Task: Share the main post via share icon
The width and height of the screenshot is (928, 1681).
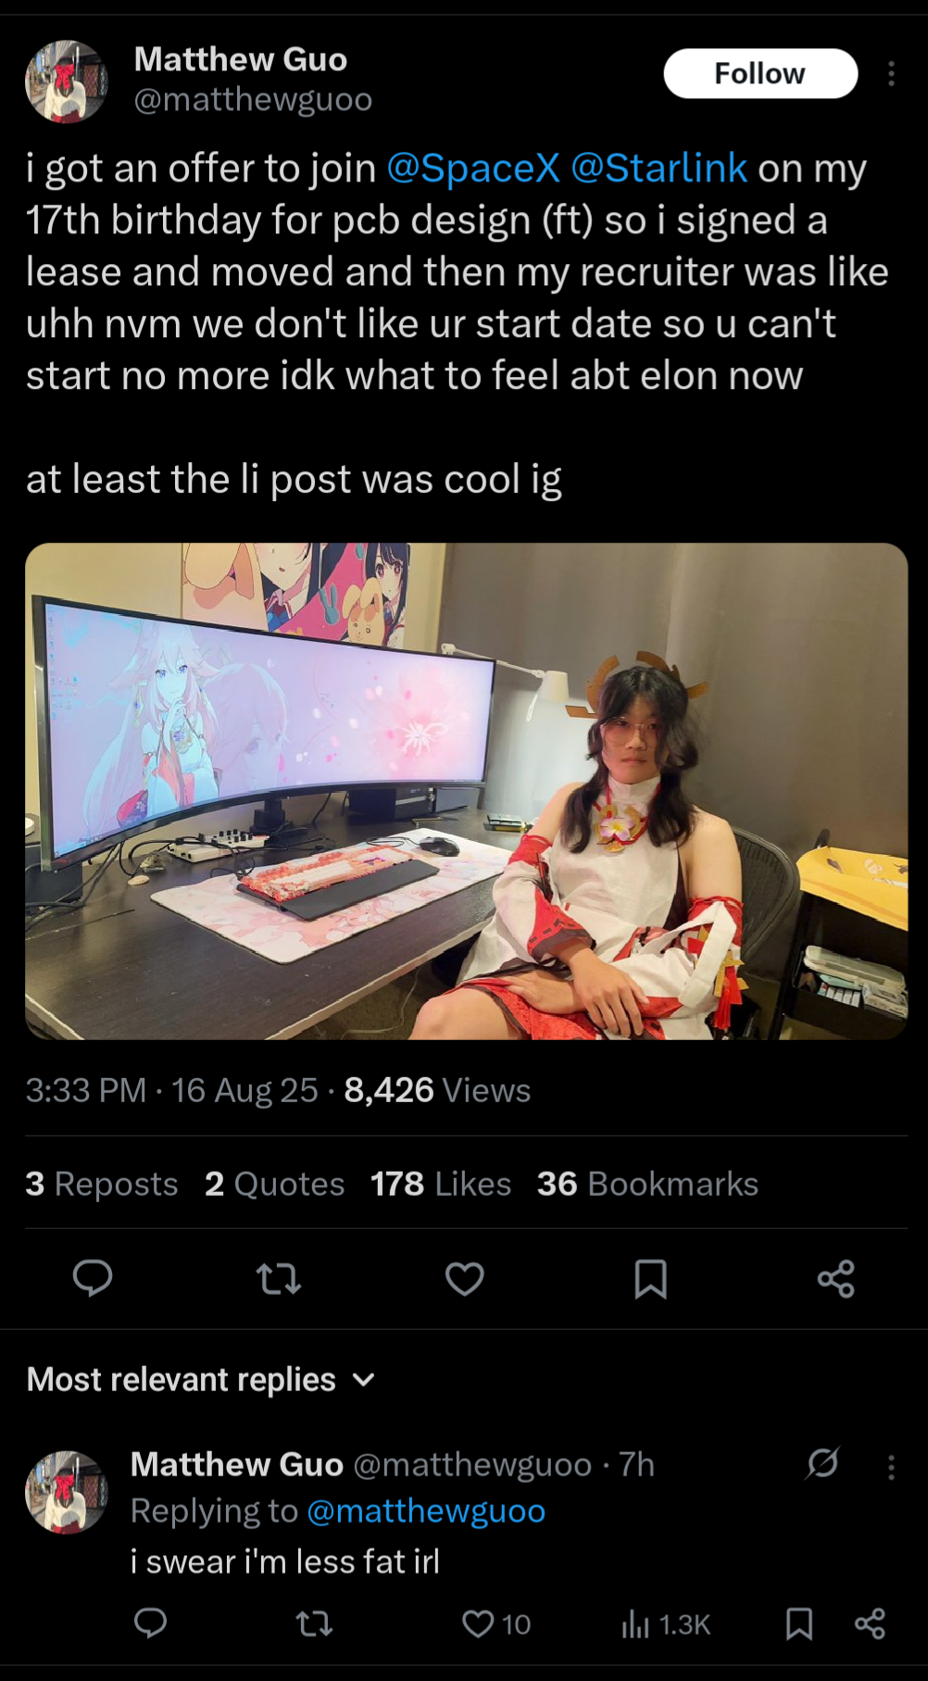Action: (835, 1279)
